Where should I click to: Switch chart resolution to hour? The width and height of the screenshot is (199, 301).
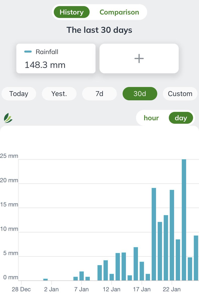pyautogui.click(x=151, y=118)
